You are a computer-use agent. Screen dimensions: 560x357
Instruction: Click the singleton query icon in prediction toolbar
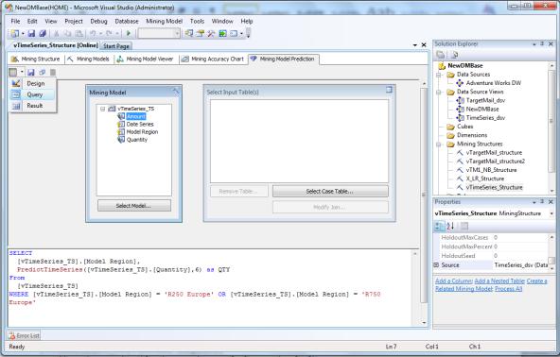tap(43, 73)
